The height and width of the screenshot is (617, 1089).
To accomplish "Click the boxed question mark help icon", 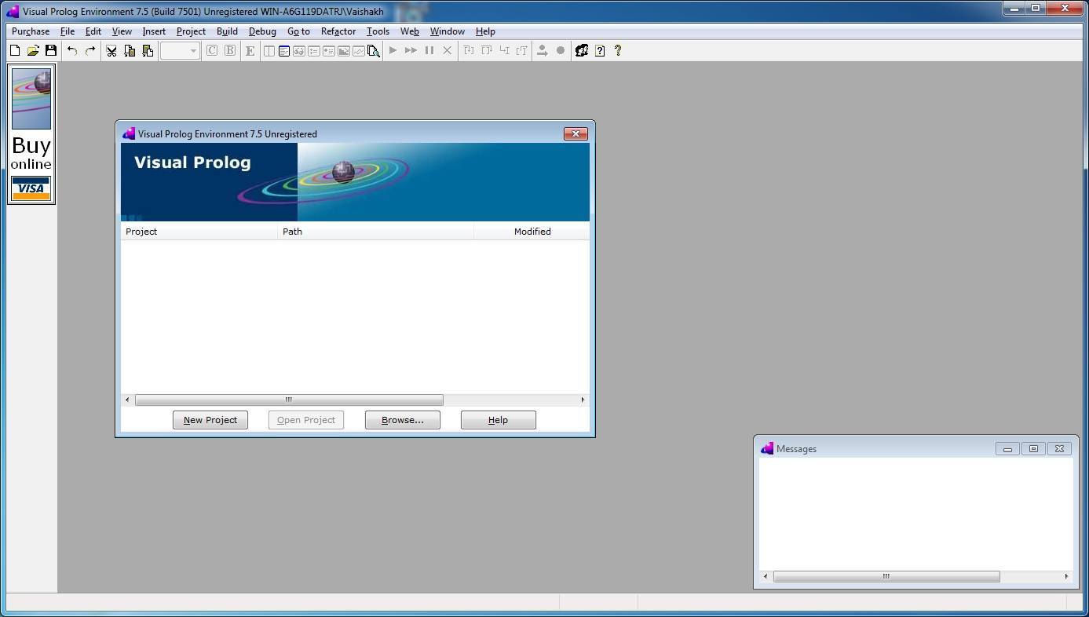I will (x=600, y=50).
